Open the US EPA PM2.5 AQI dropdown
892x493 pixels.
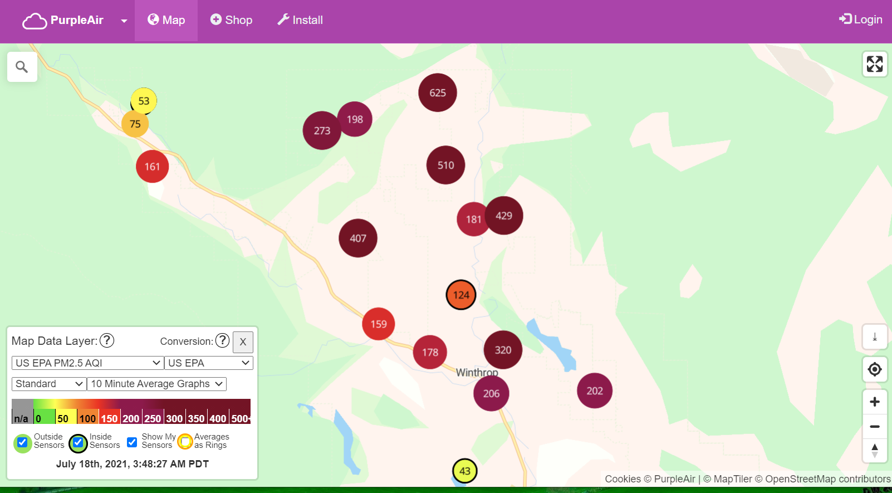tap(87, 363)
